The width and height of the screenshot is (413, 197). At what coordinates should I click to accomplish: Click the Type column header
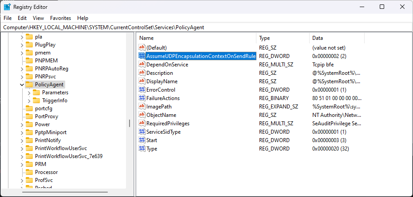tap(282, 38)
